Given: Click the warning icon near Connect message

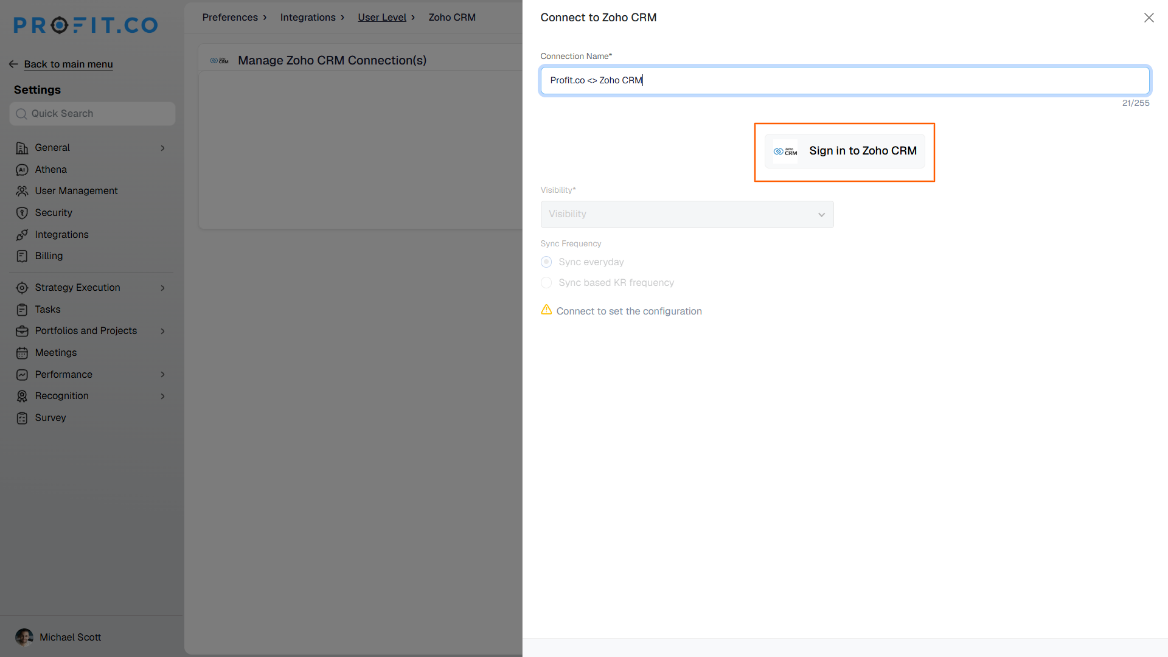Looking at the screenshot, I should [546, 310].
